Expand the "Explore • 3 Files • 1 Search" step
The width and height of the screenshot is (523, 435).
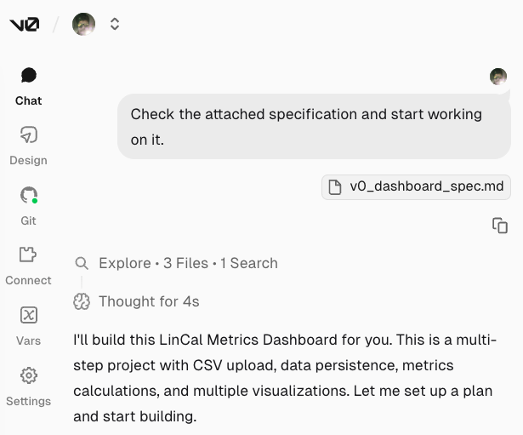188,263
